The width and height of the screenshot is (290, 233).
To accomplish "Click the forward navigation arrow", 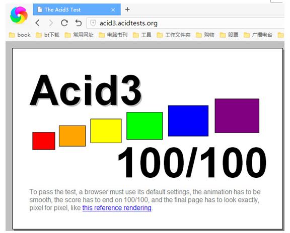I will pos(51,23).
